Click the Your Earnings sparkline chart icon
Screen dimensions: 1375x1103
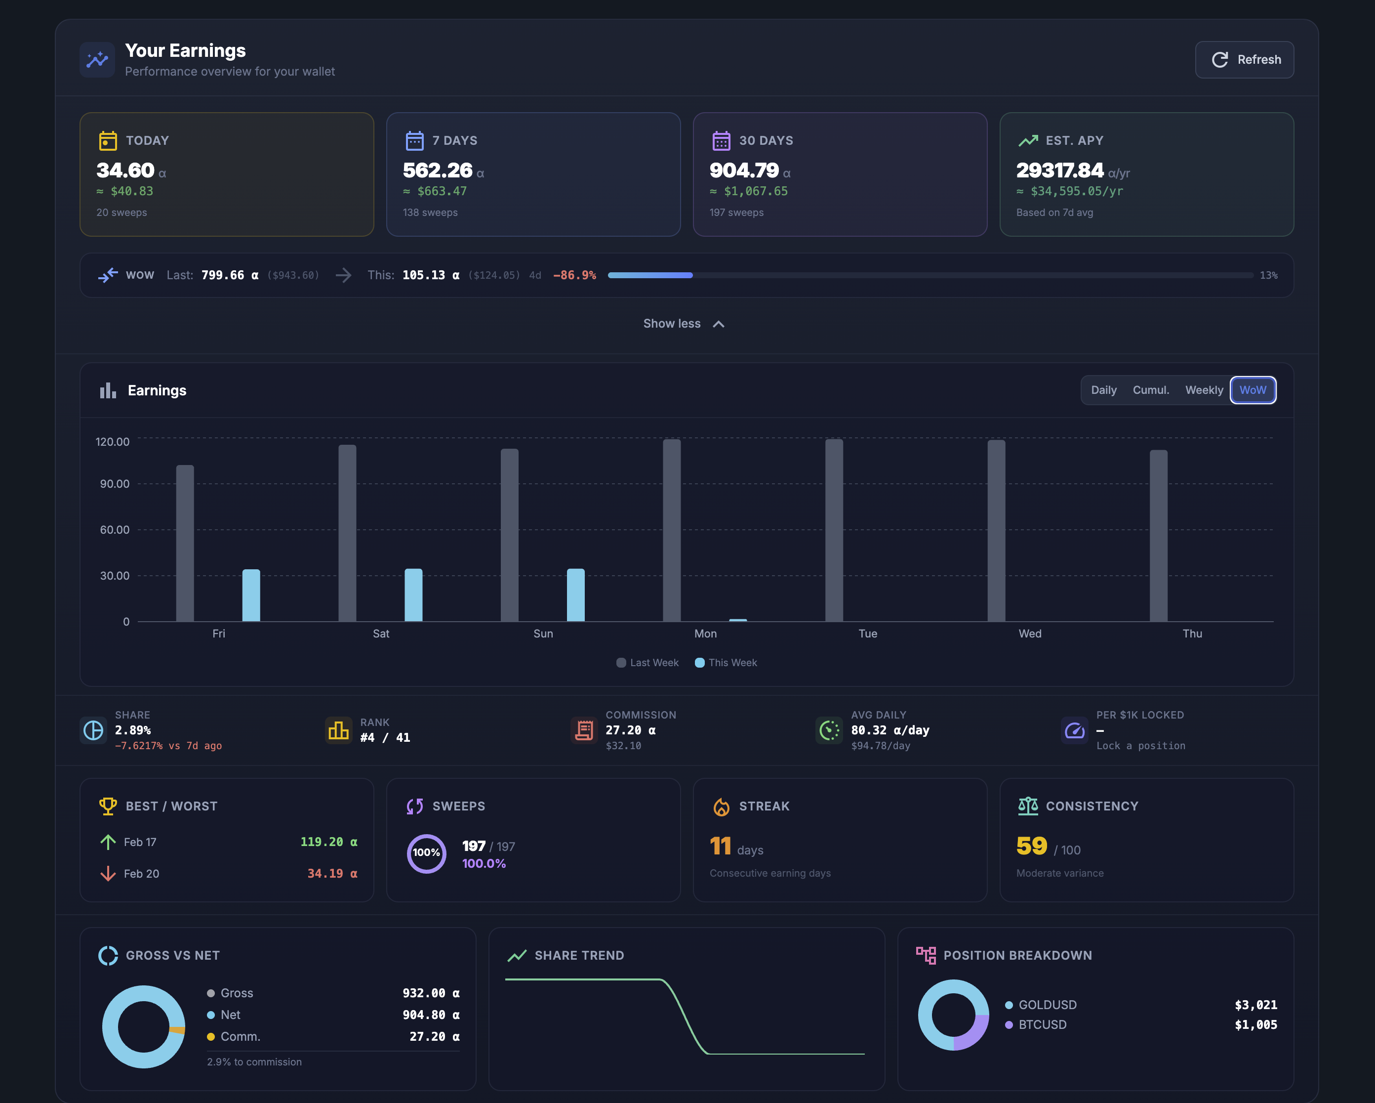click(x=97, y=60)
